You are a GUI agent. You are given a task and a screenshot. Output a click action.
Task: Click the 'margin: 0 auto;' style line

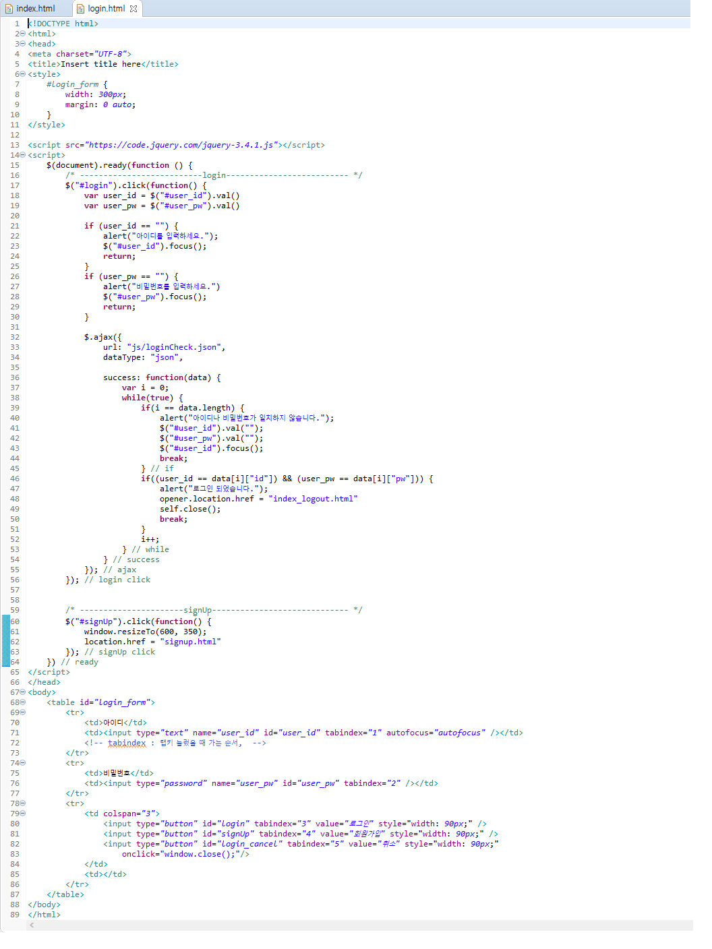pos(100,104)
